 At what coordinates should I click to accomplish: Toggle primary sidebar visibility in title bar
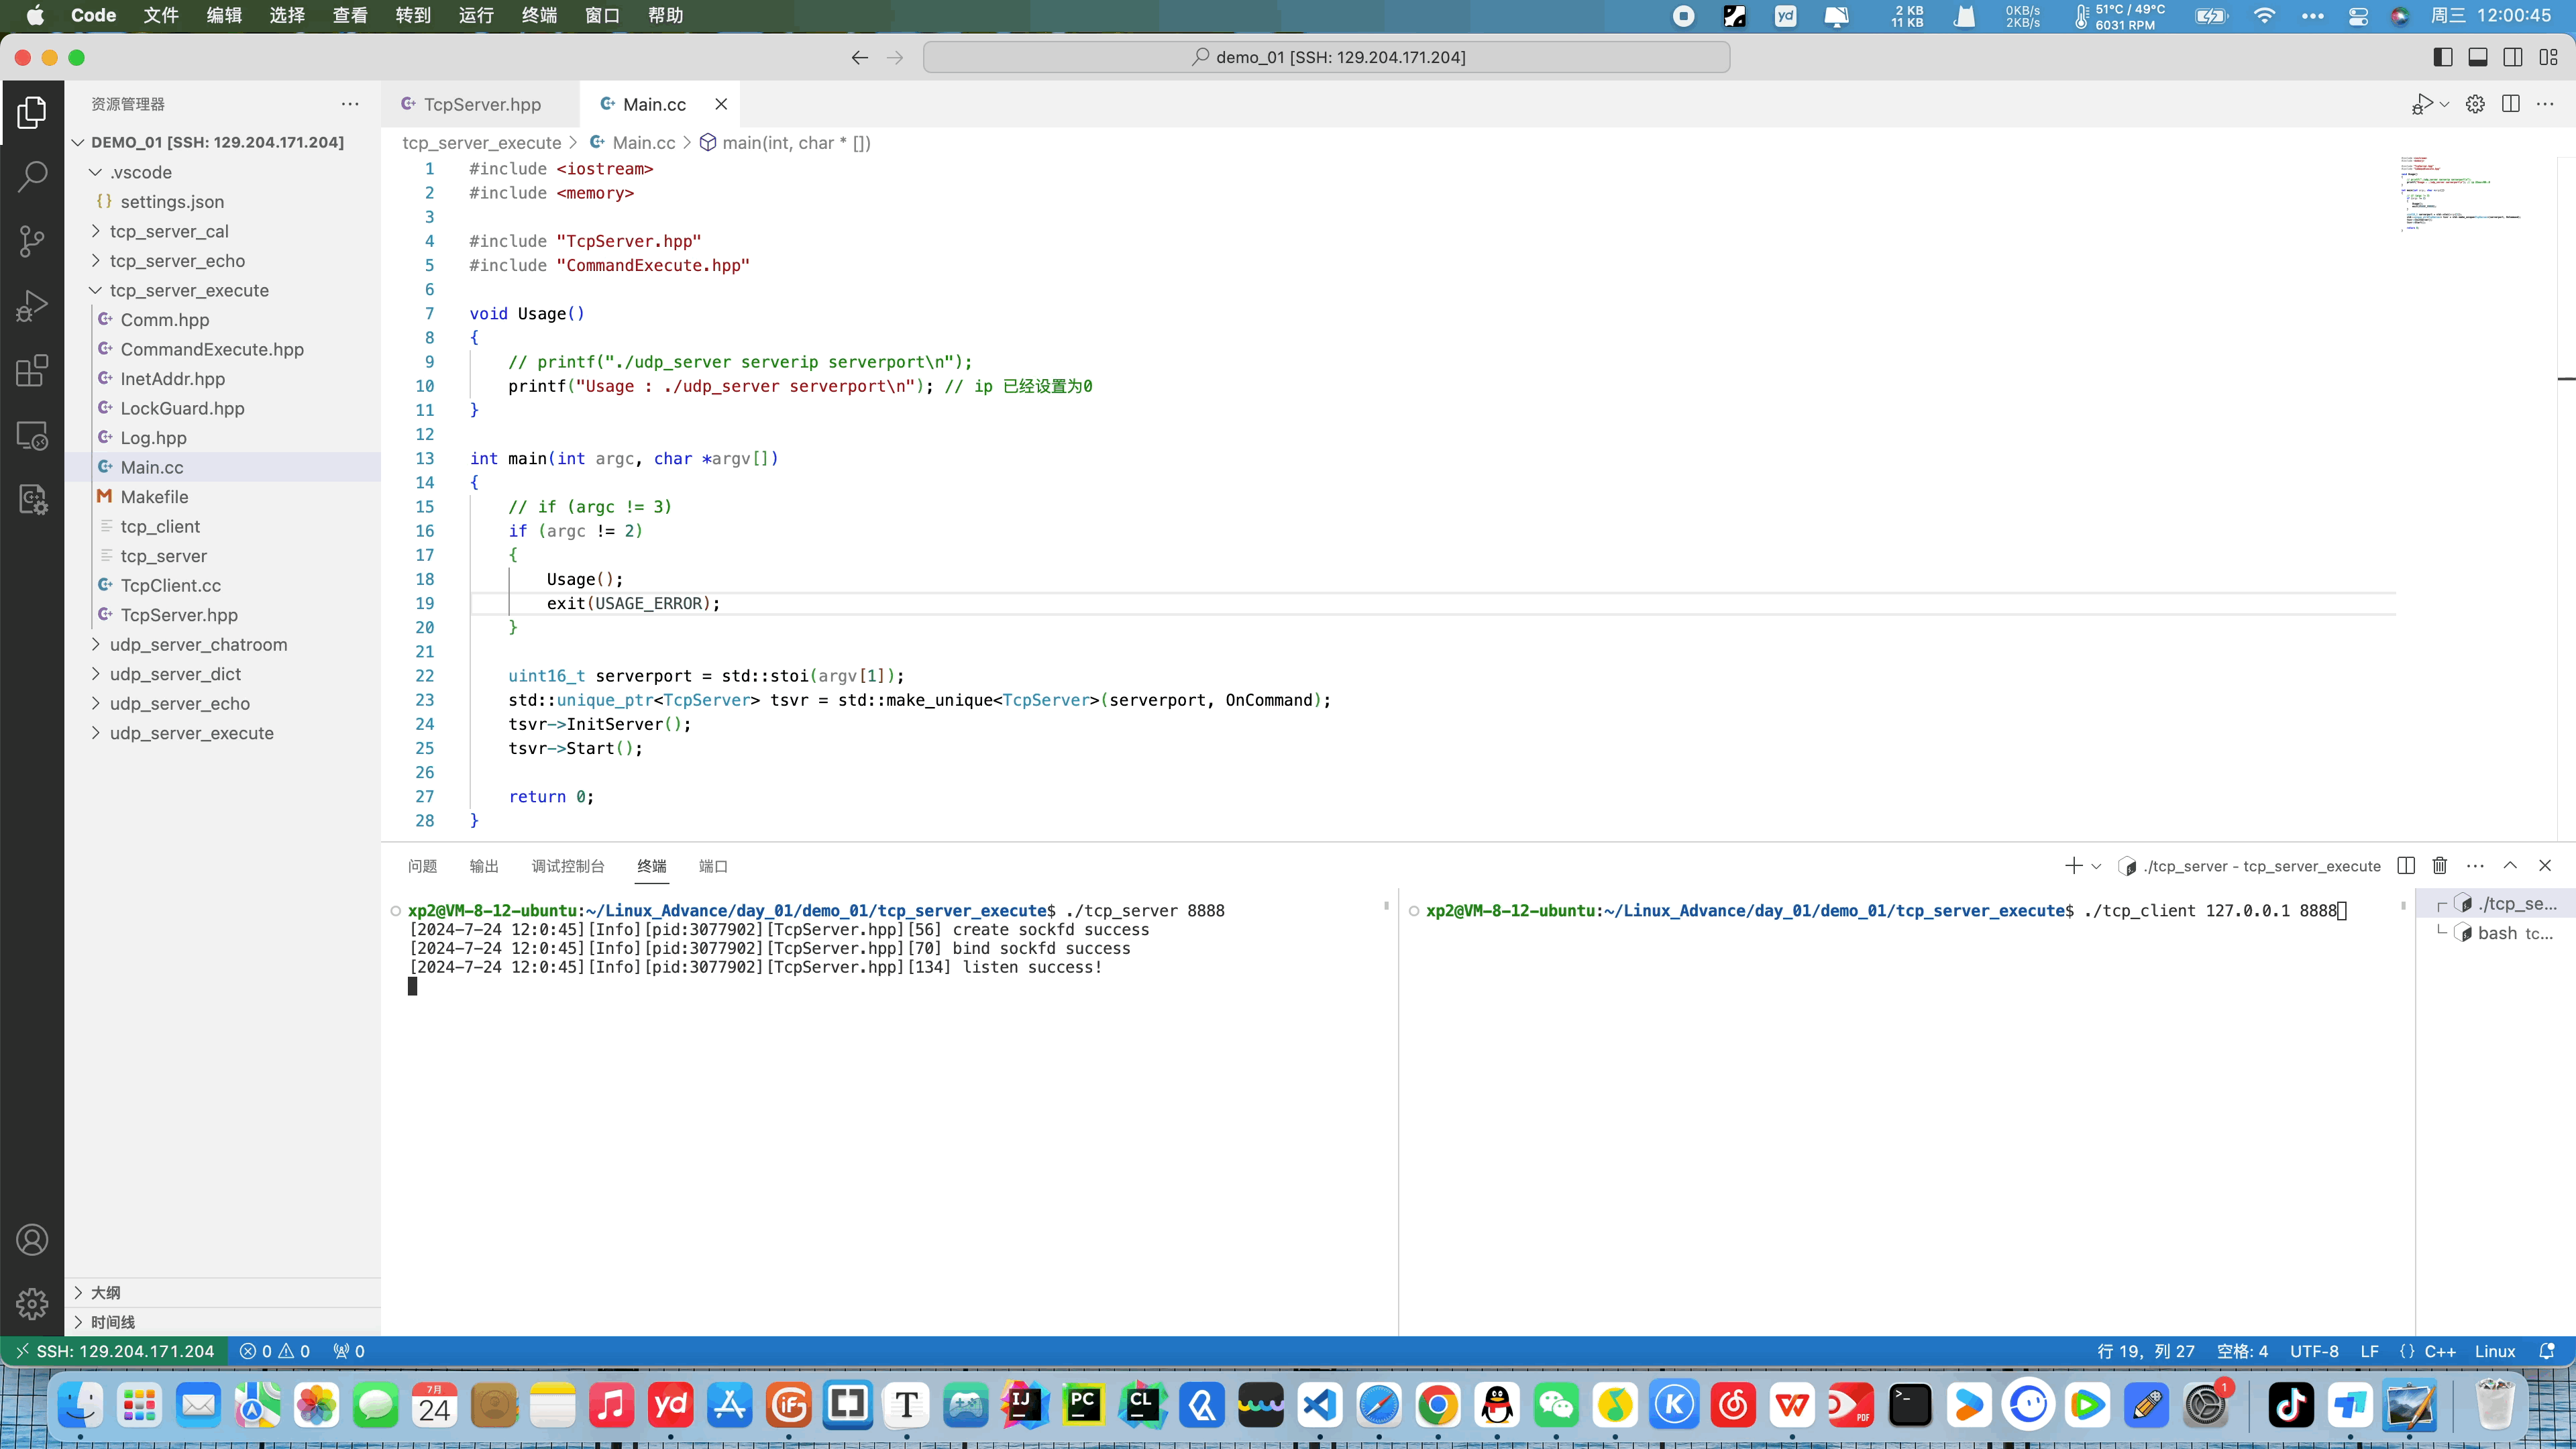pos(2443,57)
